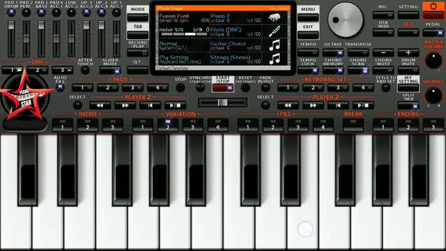Click the USB MIDI button
The image size is (446, 251).
tap(383, 33)
